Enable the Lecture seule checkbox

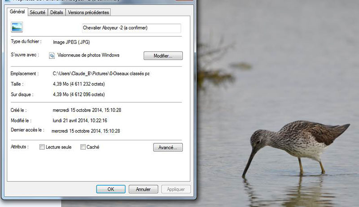42,147
